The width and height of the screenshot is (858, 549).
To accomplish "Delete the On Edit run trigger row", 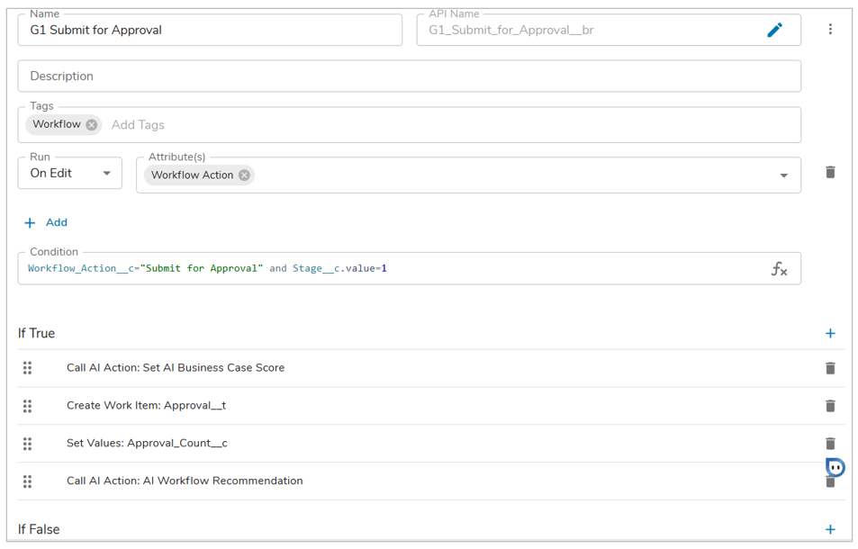I will tap(830, 172).
